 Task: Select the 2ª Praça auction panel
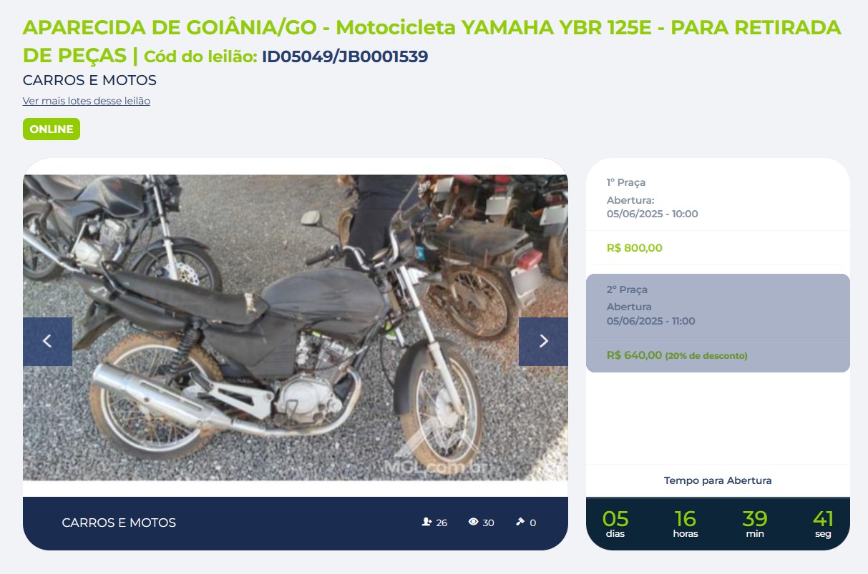click(x=718, y=323)
